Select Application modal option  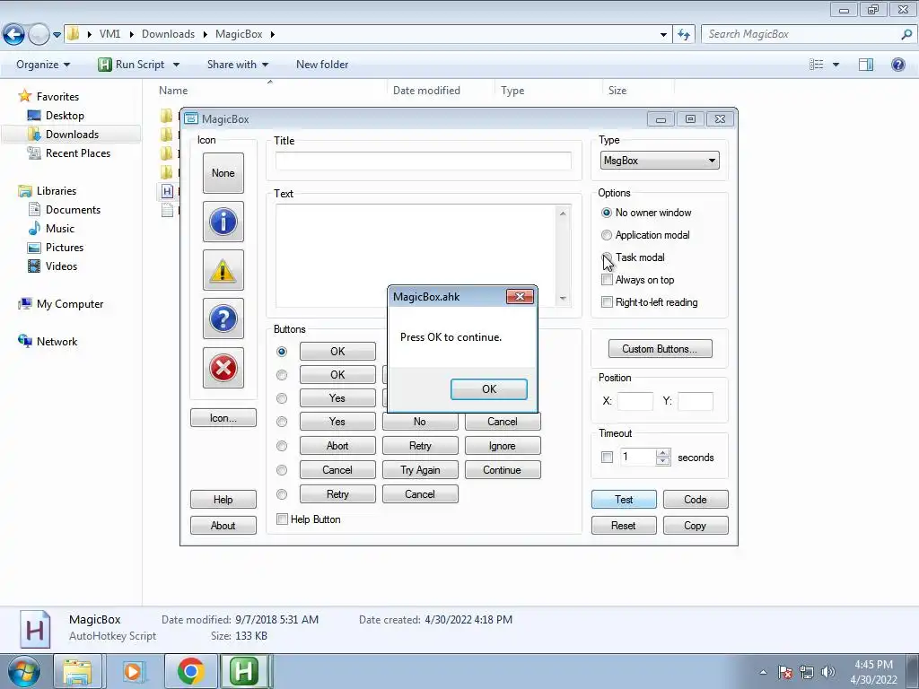click(607, 235)
